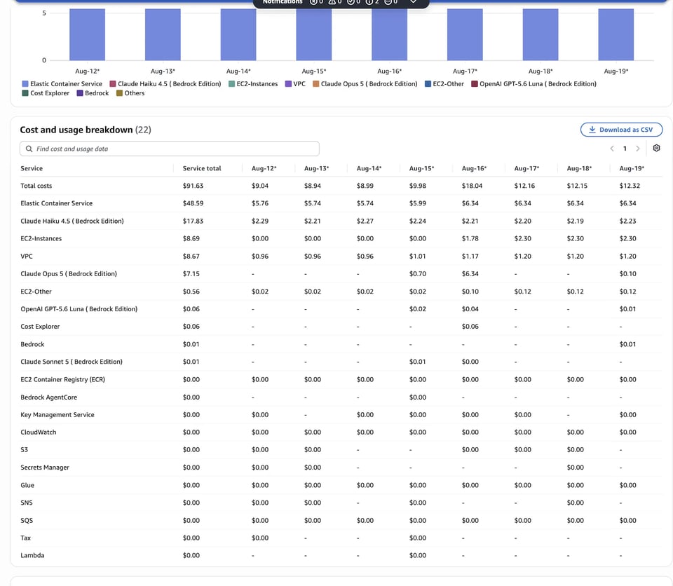Click the warning triangle icon in Notifications bar
Screen dimensions: 673x586
pos(332,1)
